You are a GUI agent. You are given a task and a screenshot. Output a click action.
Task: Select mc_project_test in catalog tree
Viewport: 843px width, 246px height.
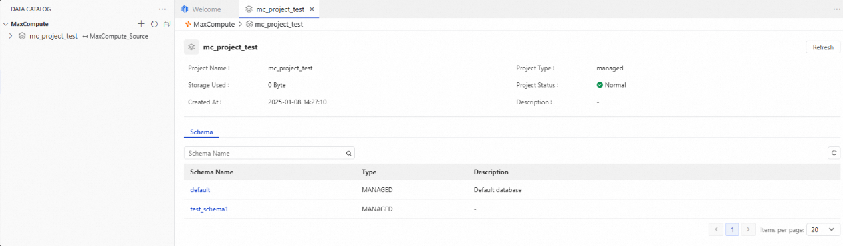pos(53,36)
